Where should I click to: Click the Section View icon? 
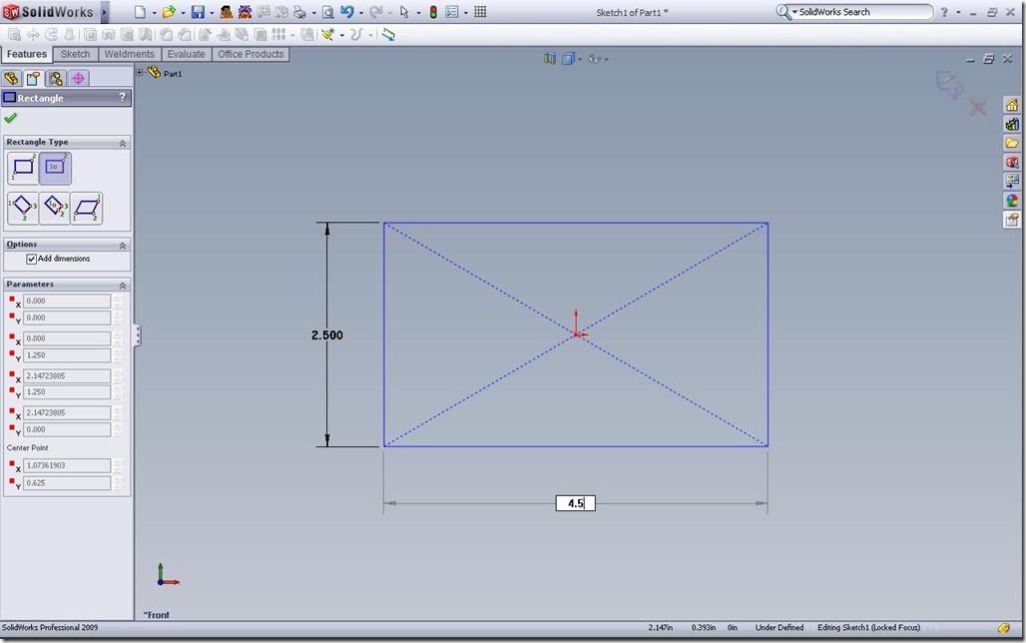(x=550, y=59)
